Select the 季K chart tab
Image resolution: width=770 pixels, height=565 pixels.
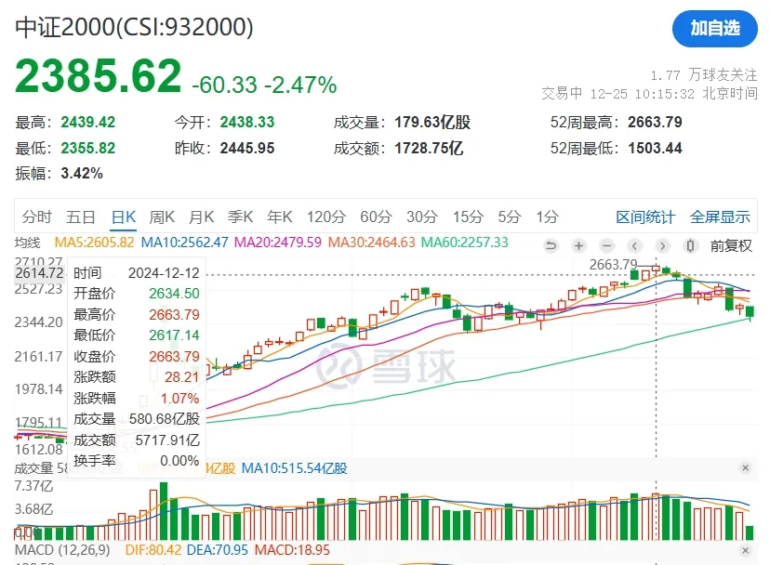tap(240, 217)
